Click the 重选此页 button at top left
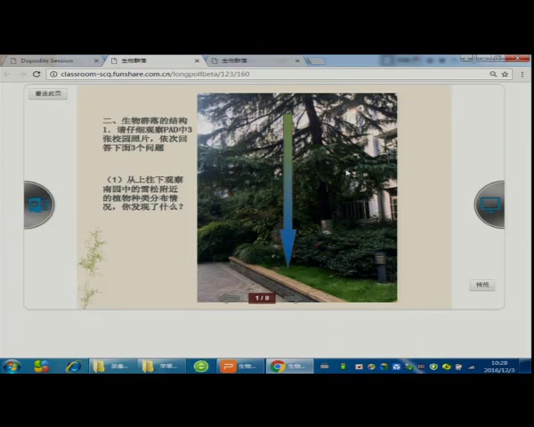 tap(47, 93)
